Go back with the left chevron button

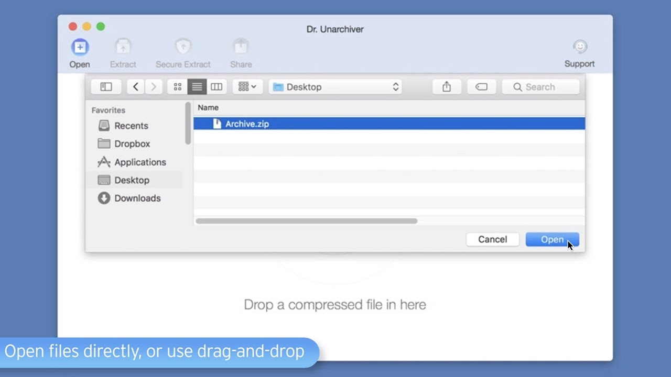click(135, 87)
